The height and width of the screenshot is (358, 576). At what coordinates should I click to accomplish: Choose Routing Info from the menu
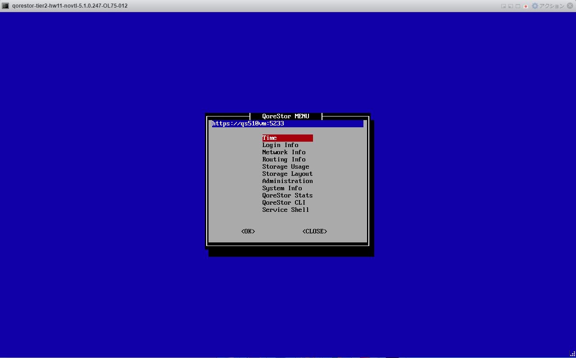pyautogui.click(x=284, y=160)
